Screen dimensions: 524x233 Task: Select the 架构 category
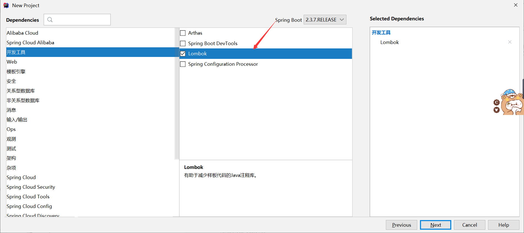tap(90, 158)
